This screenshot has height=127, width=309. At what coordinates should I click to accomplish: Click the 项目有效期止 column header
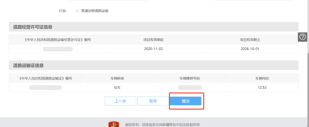click(250, 40)
